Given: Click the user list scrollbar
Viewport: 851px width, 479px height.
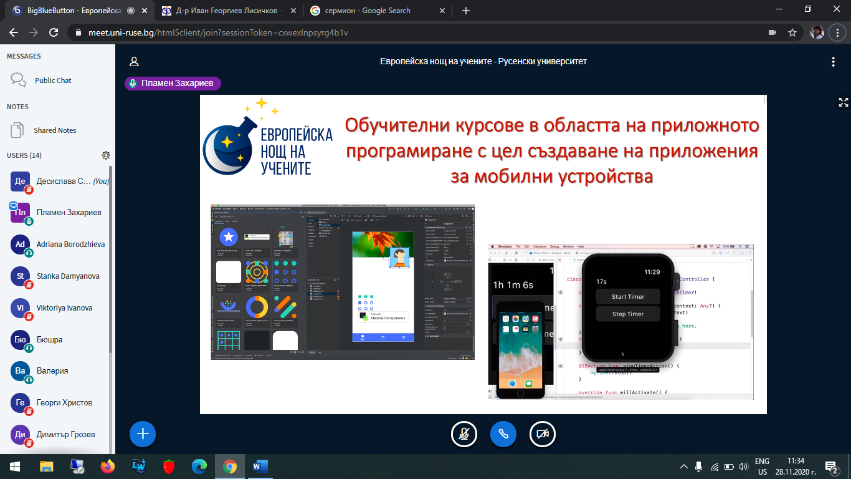Looking at the screenshot, I should [112, 281].
